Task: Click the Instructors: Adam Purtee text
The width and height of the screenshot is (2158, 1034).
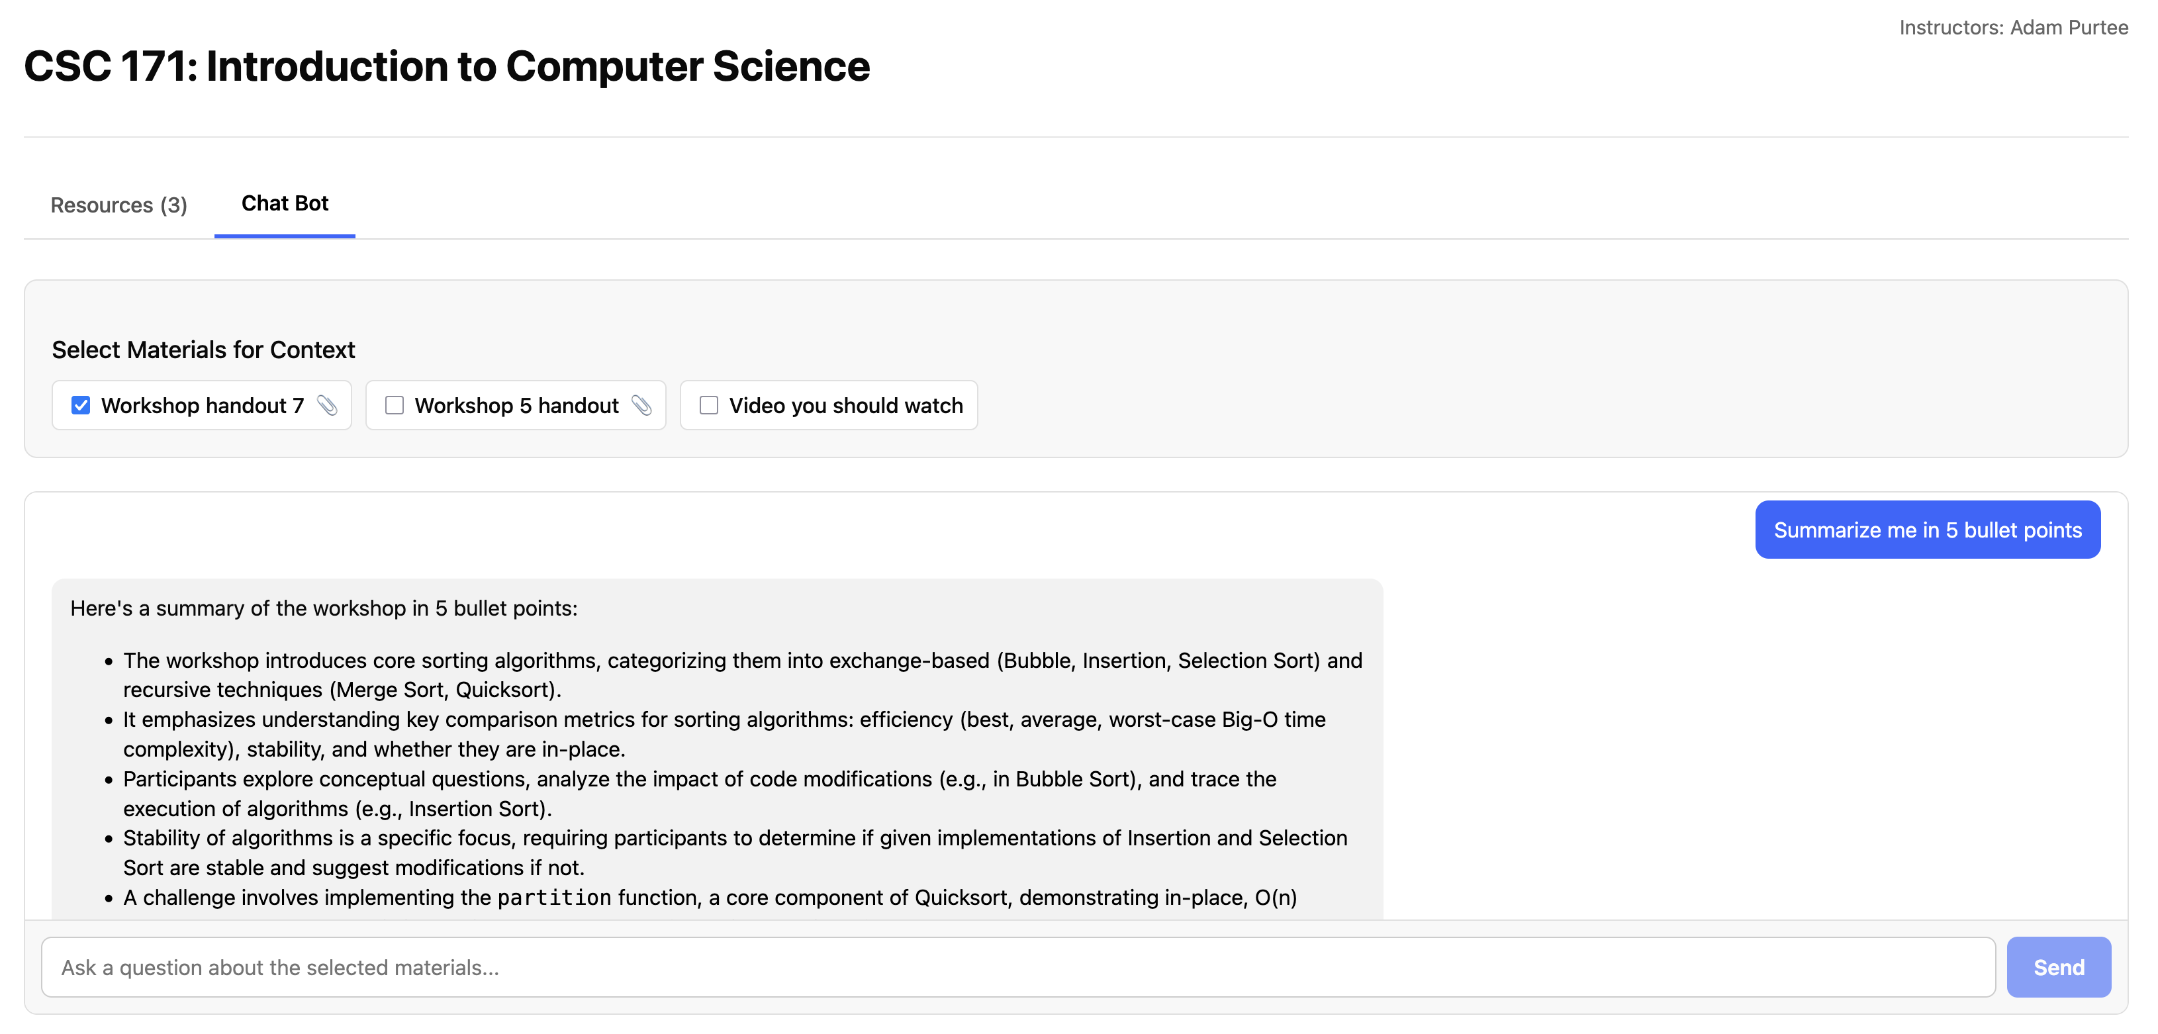Action: point(2013,28)
